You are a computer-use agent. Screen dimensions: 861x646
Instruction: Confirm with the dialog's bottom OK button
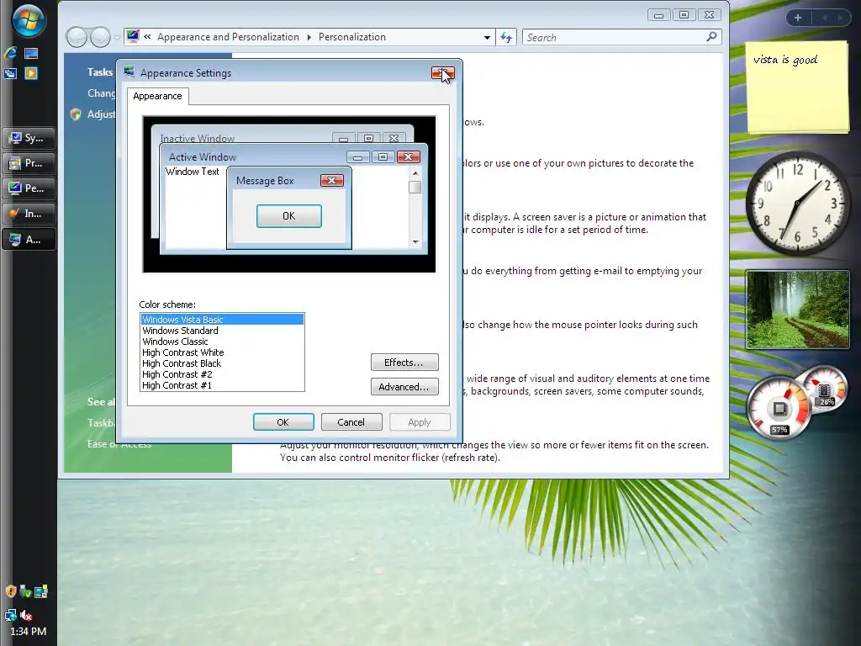click(283, 422)
